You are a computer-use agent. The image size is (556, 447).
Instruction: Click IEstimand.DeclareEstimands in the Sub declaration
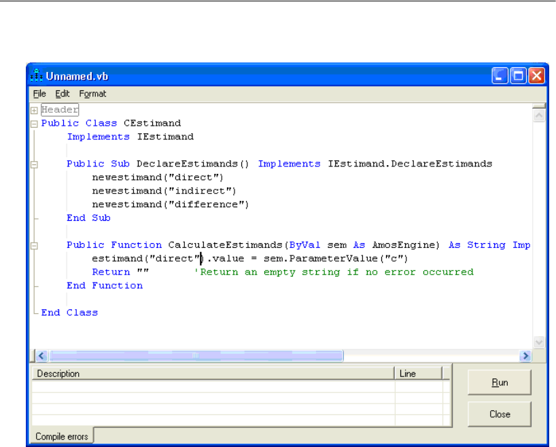pyautogui.click(x=410, y=164)
